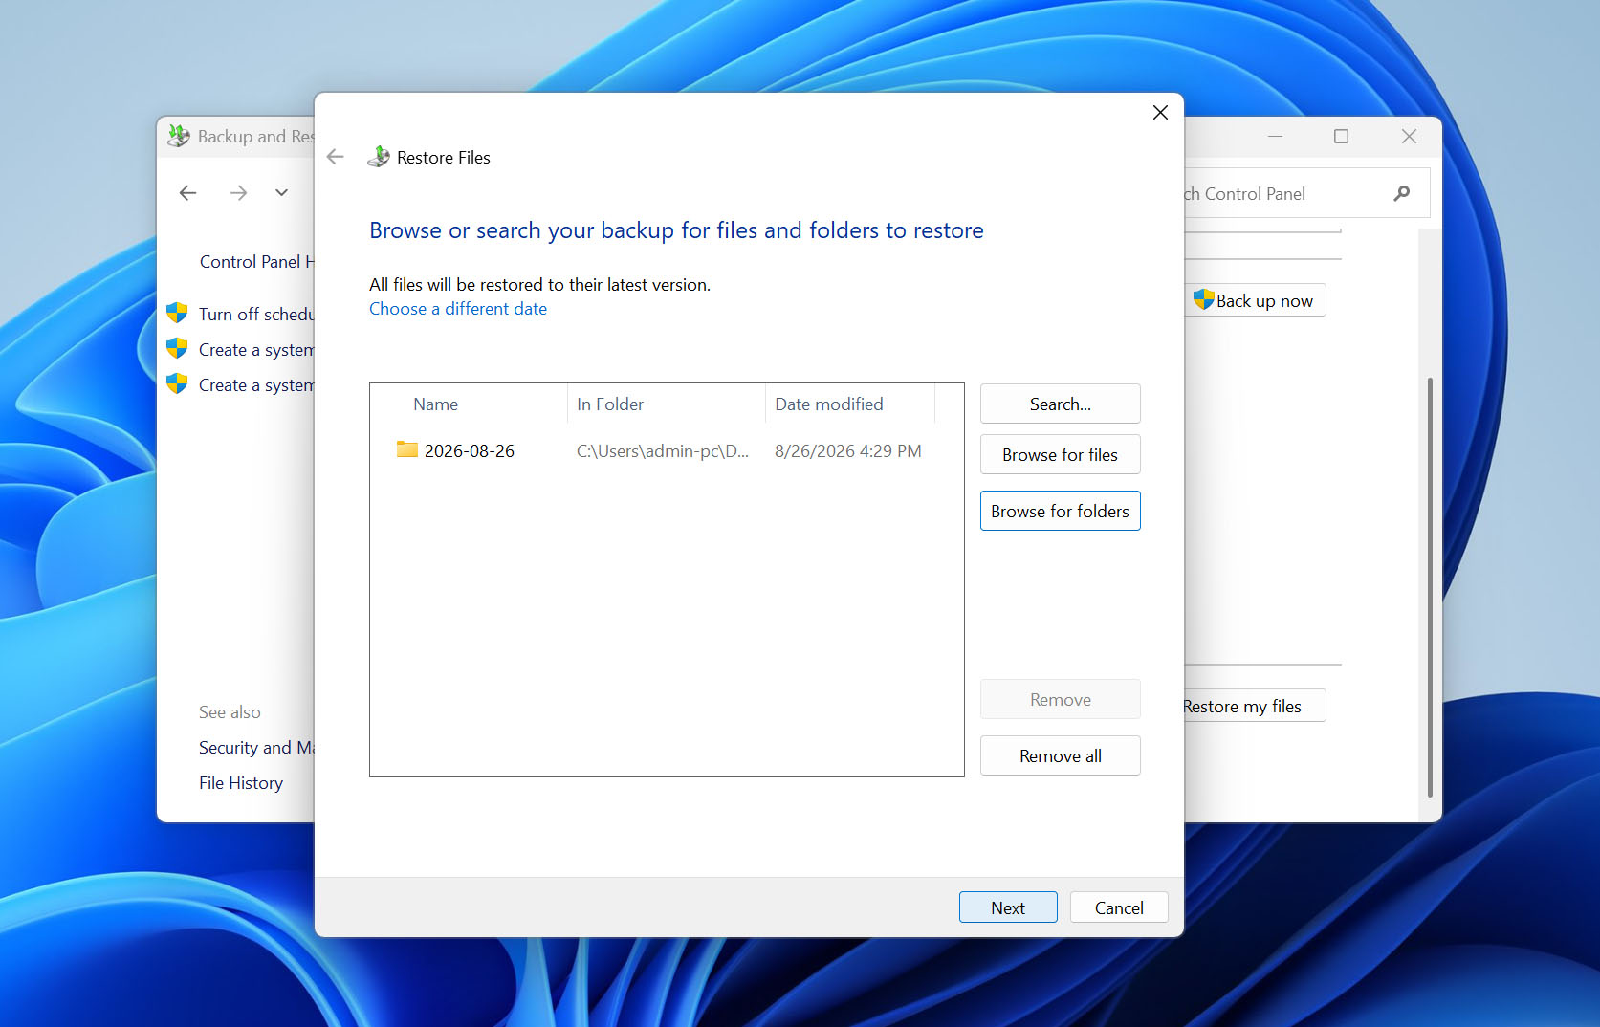Click the Backup and Restore window icon
The width and height of the screenshot is (1600, 1027).
(x=178, y=136)
